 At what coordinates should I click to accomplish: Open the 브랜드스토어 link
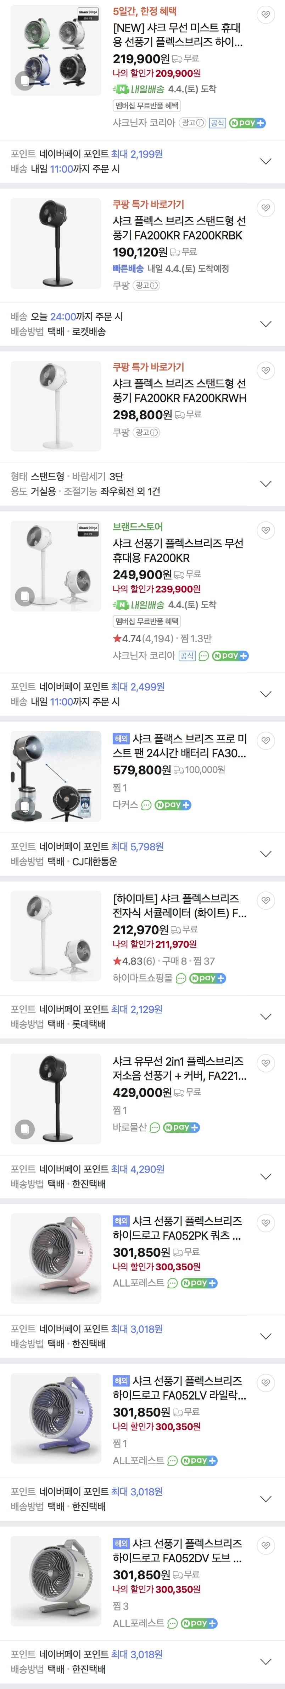(x=137, y=526)
